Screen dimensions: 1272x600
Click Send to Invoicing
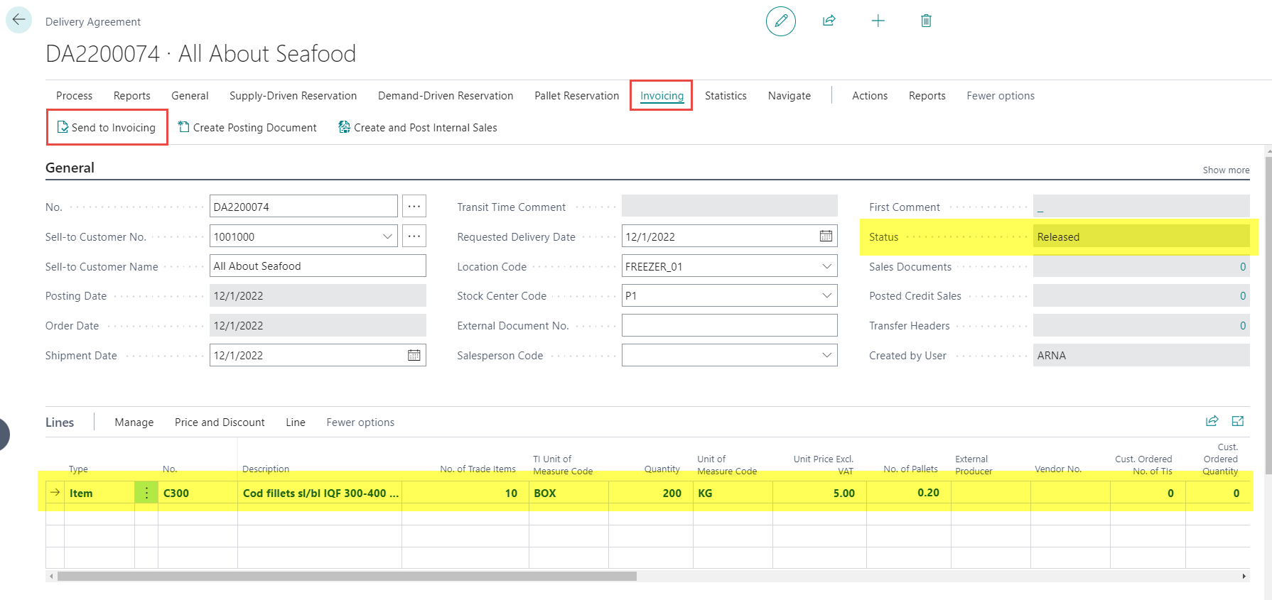coord(107,128)
